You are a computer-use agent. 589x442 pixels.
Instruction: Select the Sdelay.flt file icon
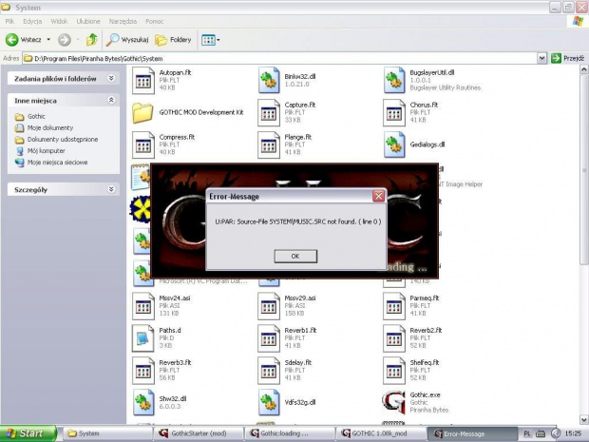point(269,371)
